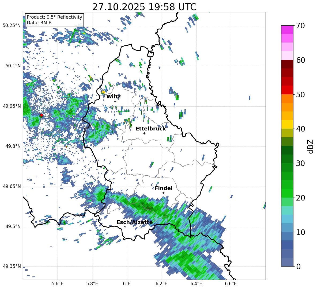Select the Esch/Alzette city label
The height and width of the screenshot is (289, 317).
pos(135,222)
